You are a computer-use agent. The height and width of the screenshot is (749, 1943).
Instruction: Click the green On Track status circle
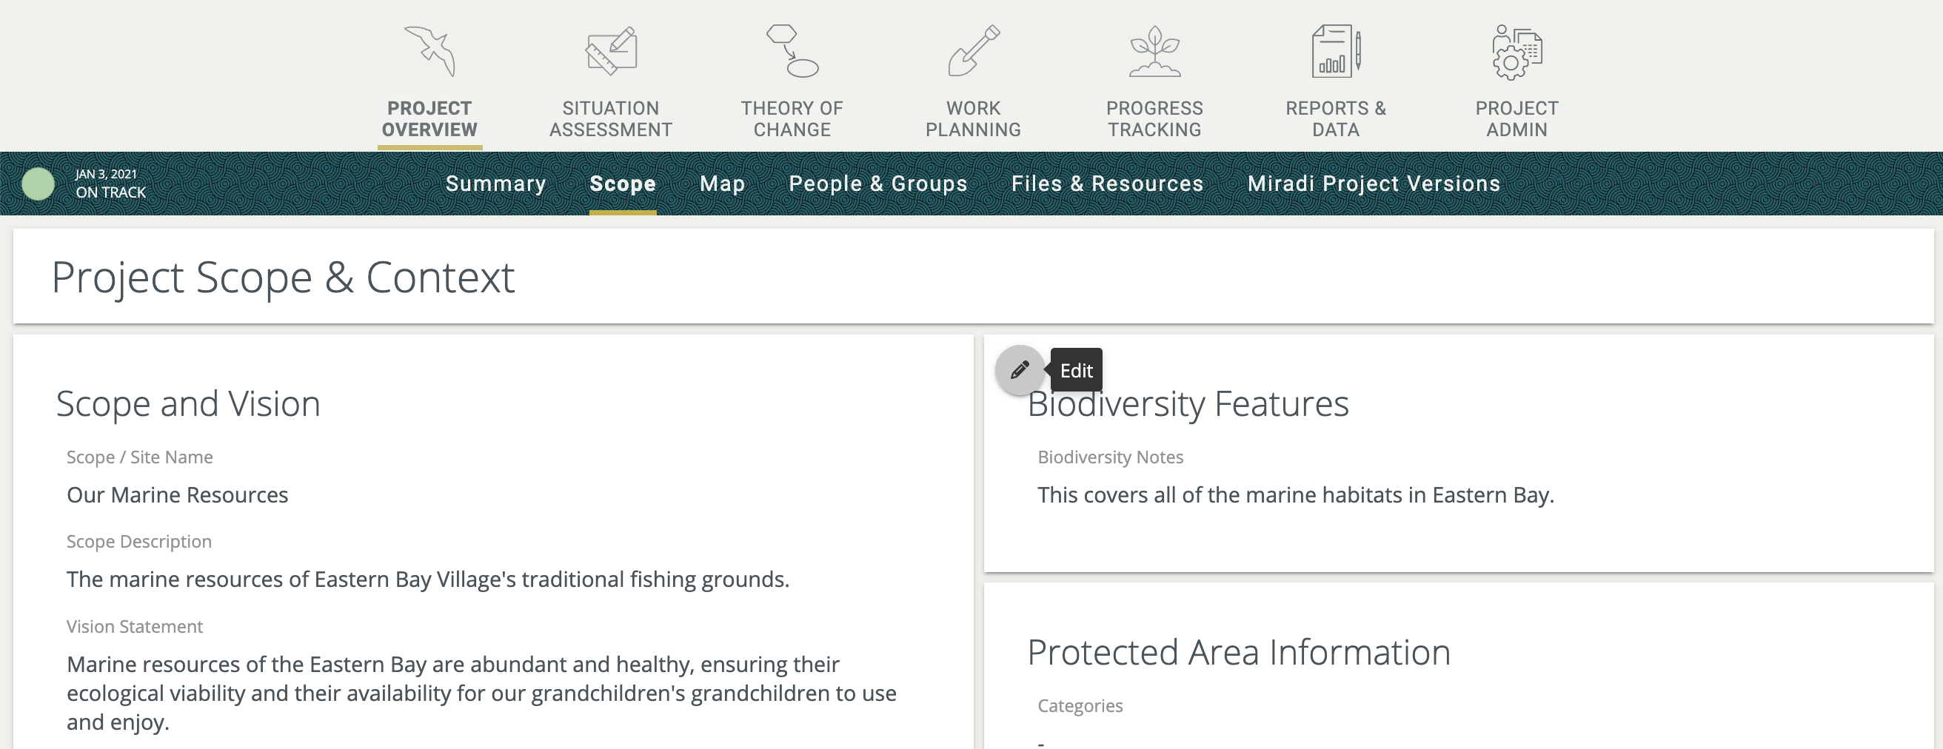[x=38, y=184]
